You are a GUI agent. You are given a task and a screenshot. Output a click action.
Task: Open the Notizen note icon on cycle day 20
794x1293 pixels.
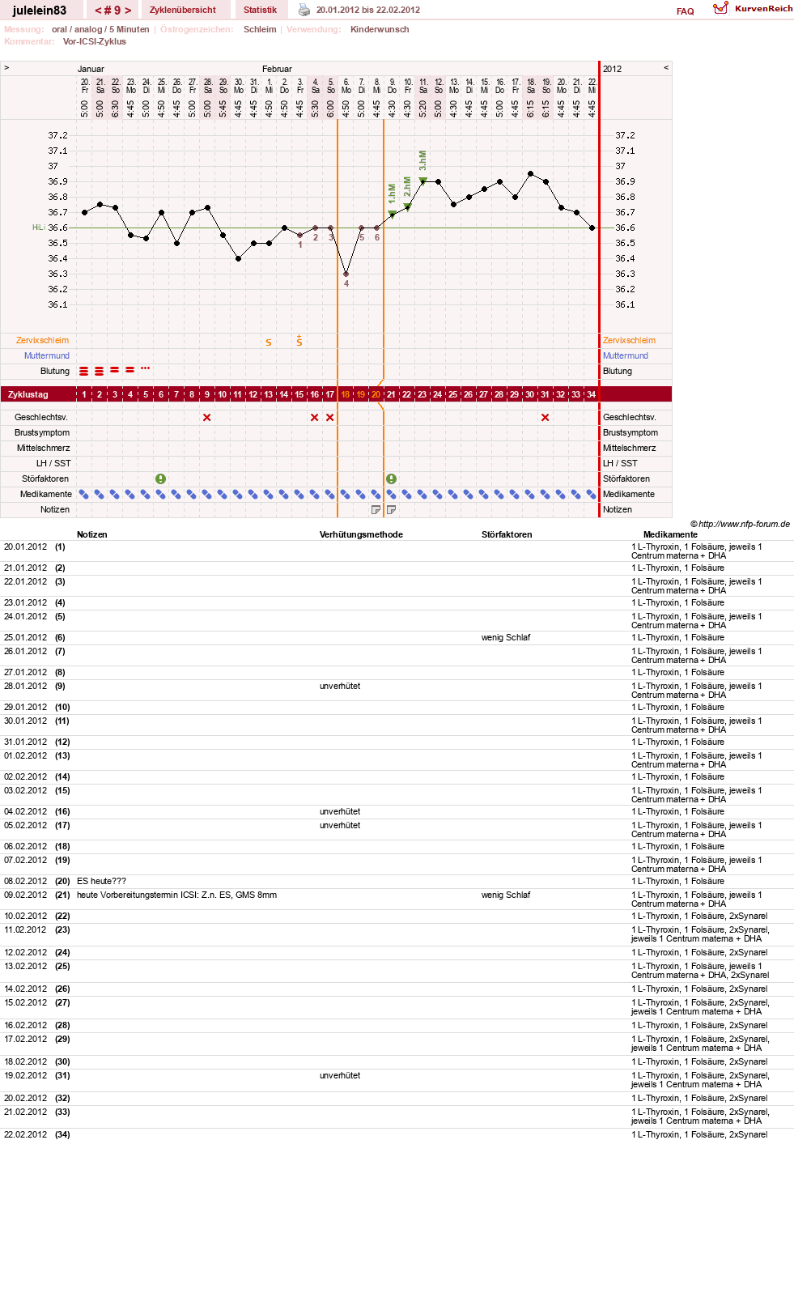click(376, 510)
